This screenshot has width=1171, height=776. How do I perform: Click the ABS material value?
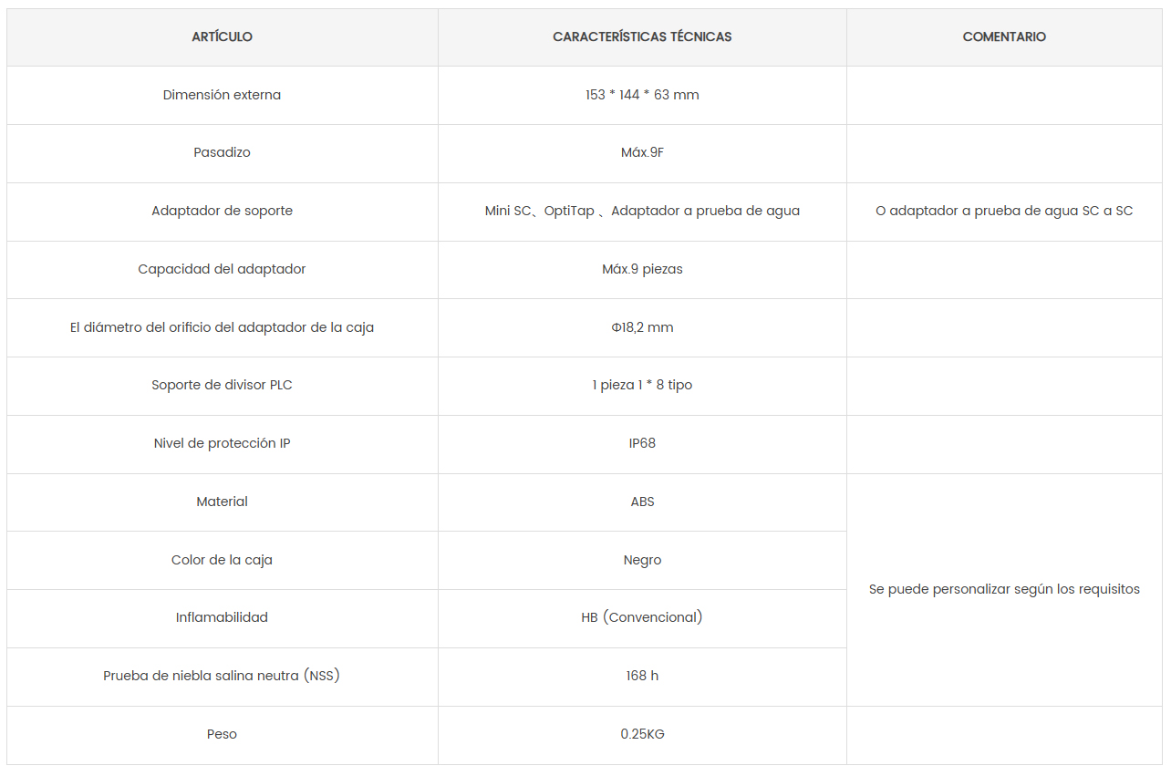point(642,502)
